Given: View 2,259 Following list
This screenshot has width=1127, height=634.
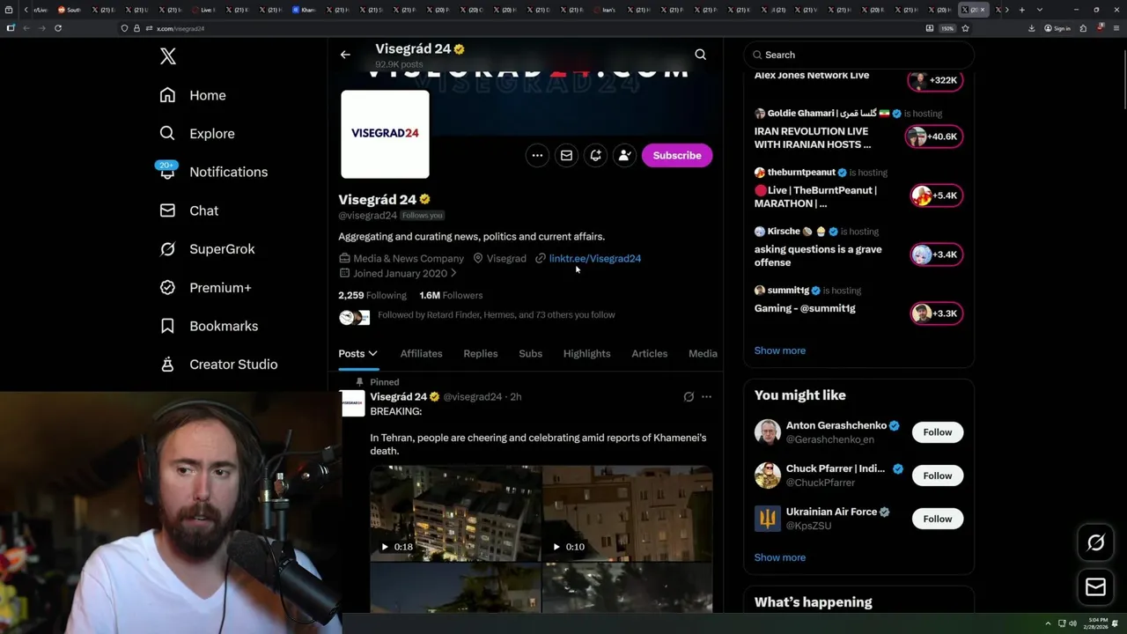Looking at the screenshot, I should click(x=372, y=295).
